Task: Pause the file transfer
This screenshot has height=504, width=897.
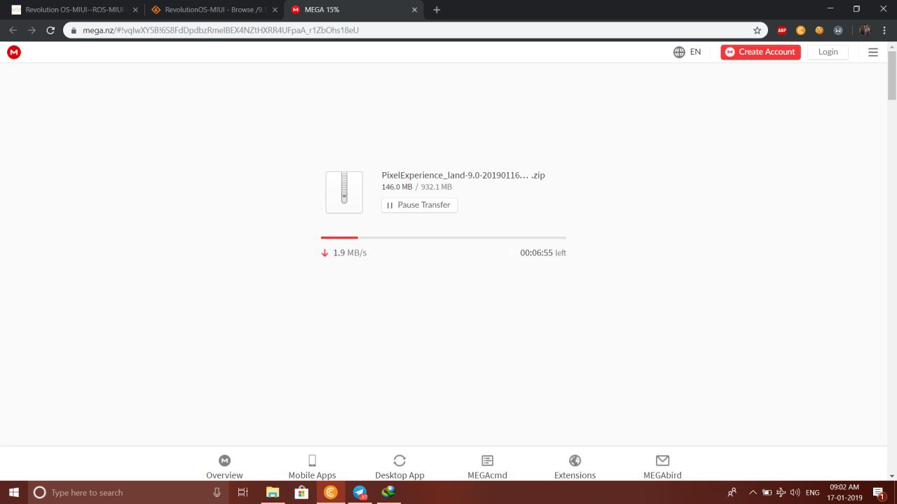Action: tap(420, 205)
